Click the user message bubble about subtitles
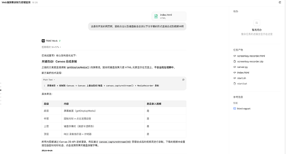The height and width of the screenshot is (154, 286). coord(137,27)
